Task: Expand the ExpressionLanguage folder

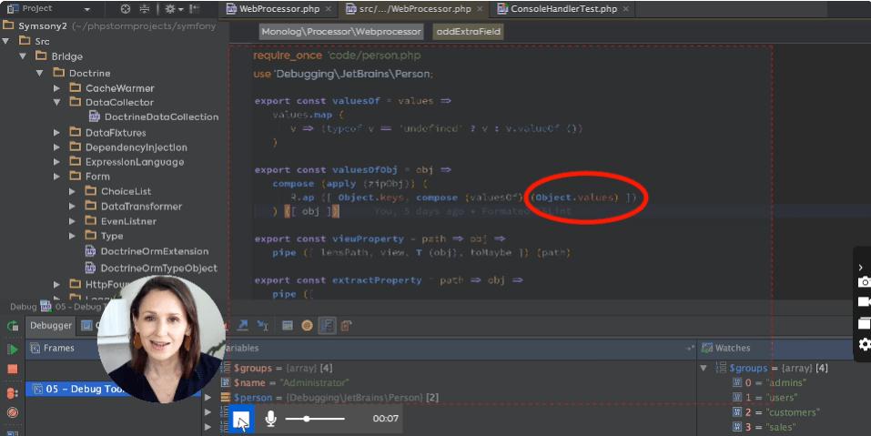Action: pos(56,162)
